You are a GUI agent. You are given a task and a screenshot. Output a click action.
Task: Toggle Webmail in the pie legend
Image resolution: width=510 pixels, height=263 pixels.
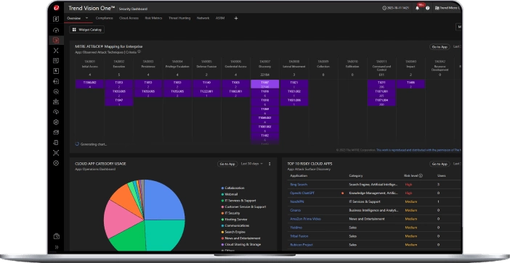tap(230, 194)
